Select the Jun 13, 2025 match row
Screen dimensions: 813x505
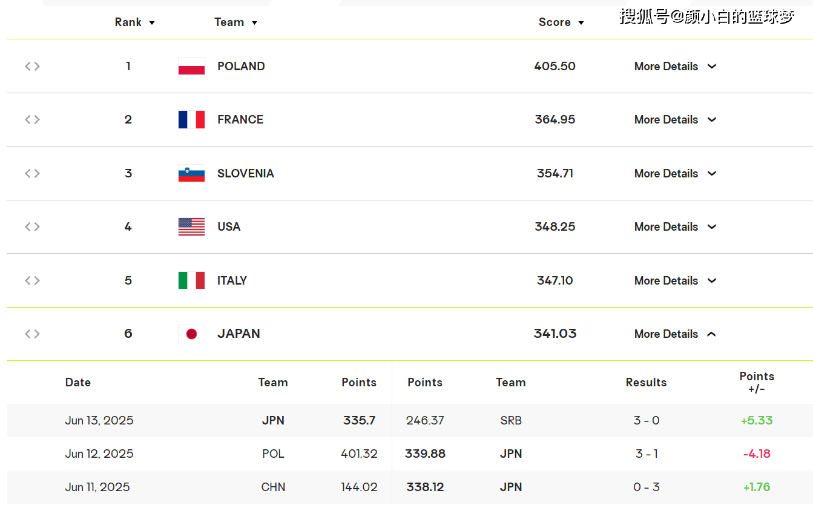(x=410, y=420)
